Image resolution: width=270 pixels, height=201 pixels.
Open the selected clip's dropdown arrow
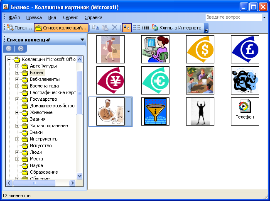[x=128, y=111]
